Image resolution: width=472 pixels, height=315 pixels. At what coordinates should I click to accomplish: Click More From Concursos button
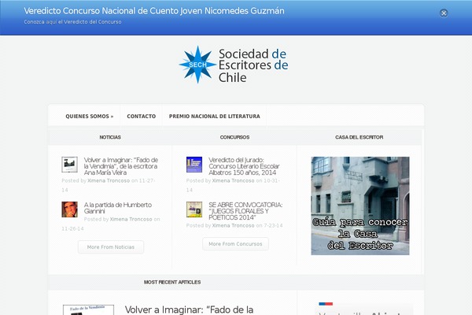[x=235, y=244]
